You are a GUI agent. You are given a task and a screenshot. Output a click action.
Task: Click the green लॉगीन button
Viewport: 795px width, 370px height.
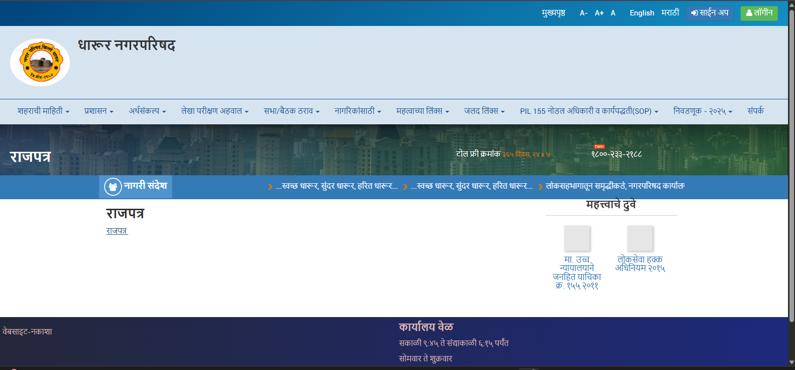tap(758, 13)
